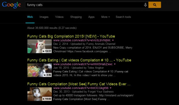This screenshot has width=179, height=105.
Task: Click the 13:17 white cat video thumbnail
Action: tap(40, 46)
